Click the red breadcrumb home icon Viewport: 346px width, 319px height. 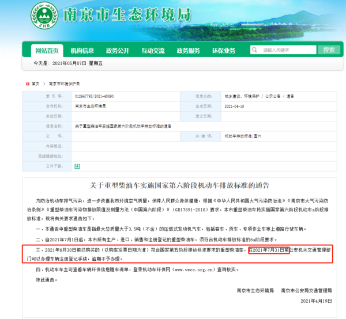25,83
